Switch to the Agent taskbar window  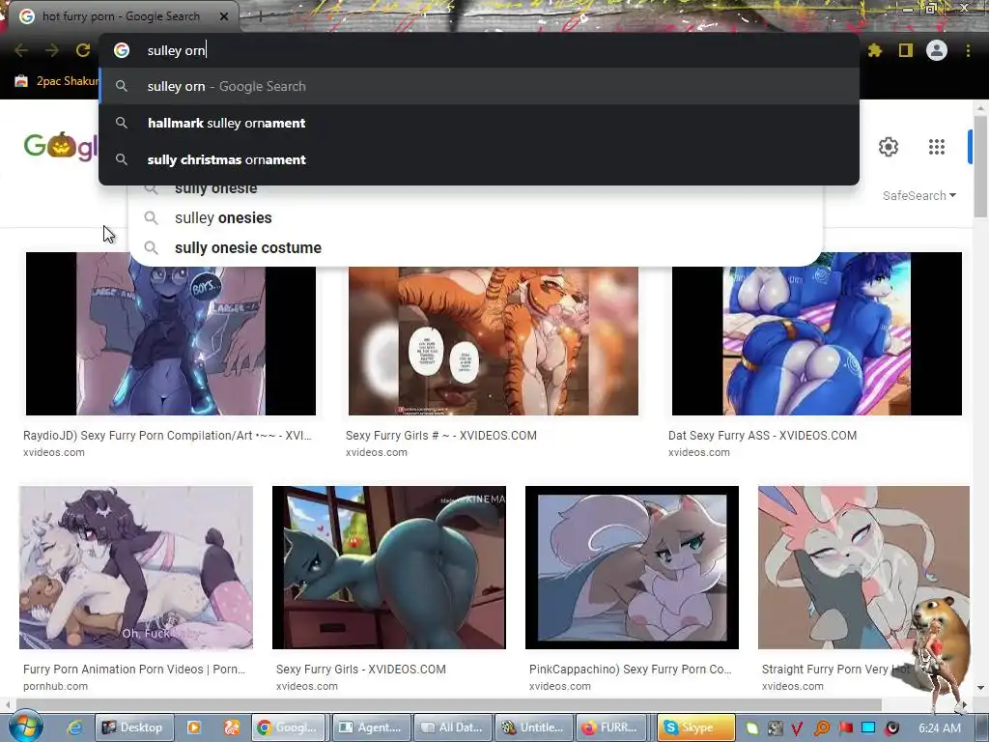[x=371, y=728]
